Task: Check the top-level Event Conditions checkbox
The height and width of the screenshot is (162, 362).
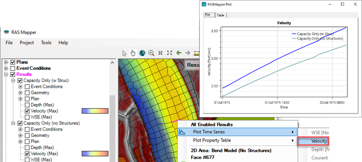Action: pyautogui.click(x=13, y=68)
